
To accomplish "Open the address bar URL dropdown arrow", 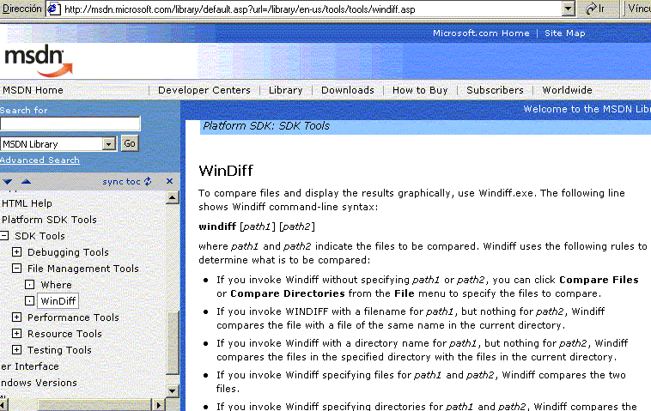I will coord(568,9).
